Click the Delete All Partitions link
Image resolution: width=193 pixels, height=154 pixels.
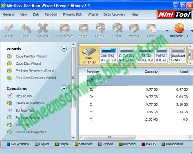coord(30,103)
